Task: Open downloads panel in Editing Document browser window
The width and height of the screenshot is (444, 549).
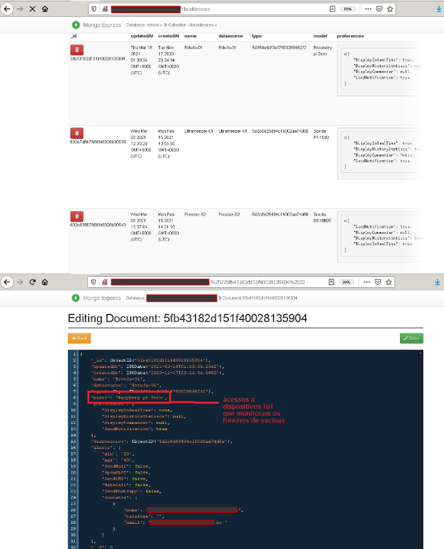Action: click(437, 282)
